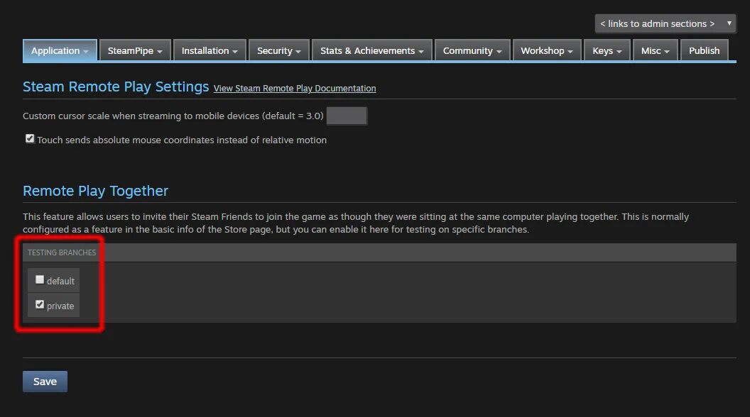
Task: Click the Remote Play Together heading
Action: pos(96,191)
